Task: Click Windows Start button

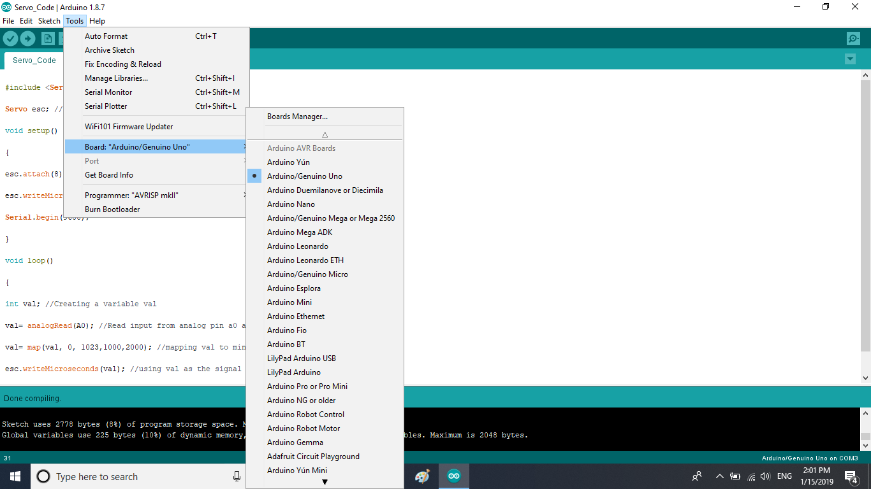Action: 15,476
